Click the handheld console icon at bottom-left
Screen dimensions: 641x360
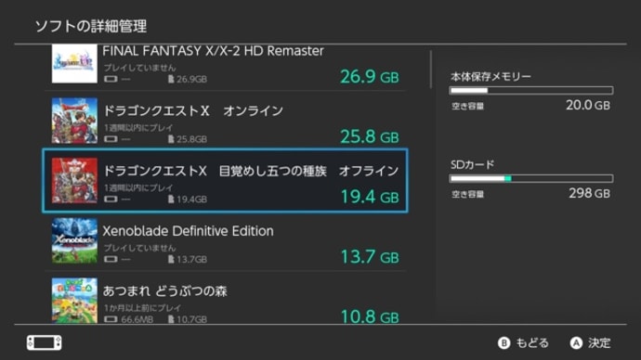[x=45, y=342]
